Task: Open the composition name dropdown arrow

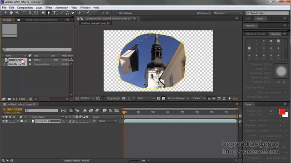Action: [135, 19]
